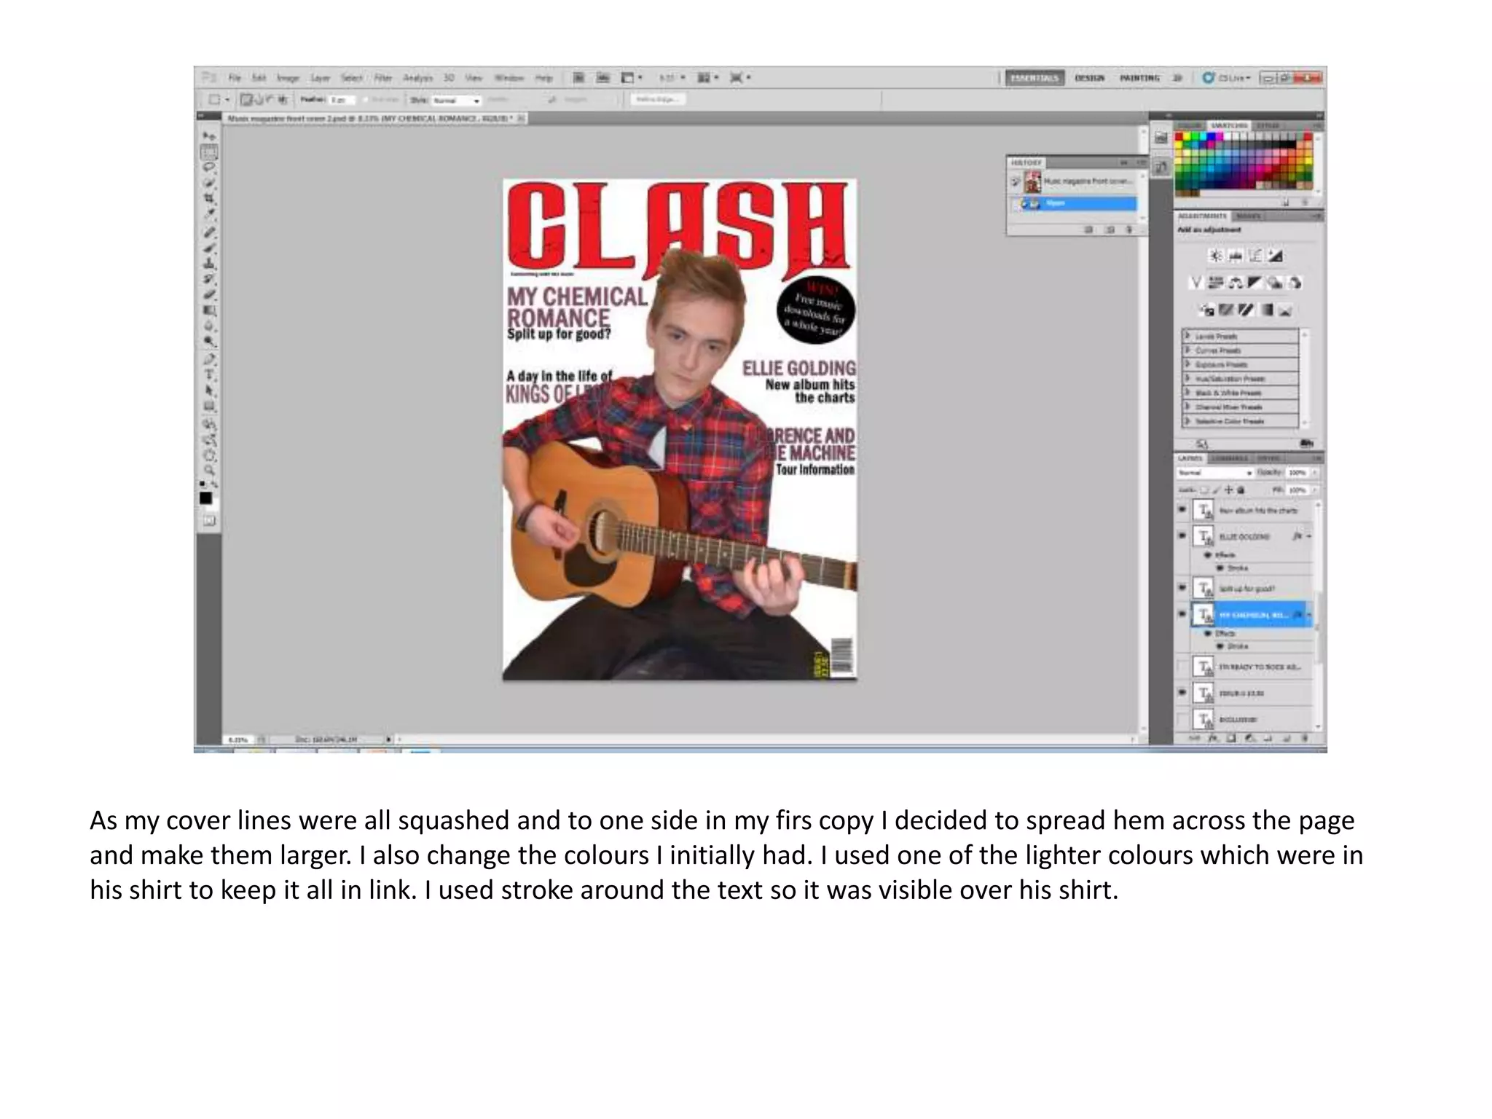Add a Brightness/Contrast adjustment
The height and width of the screenshot is (1119, 1492).
(x=1216, y=256)
